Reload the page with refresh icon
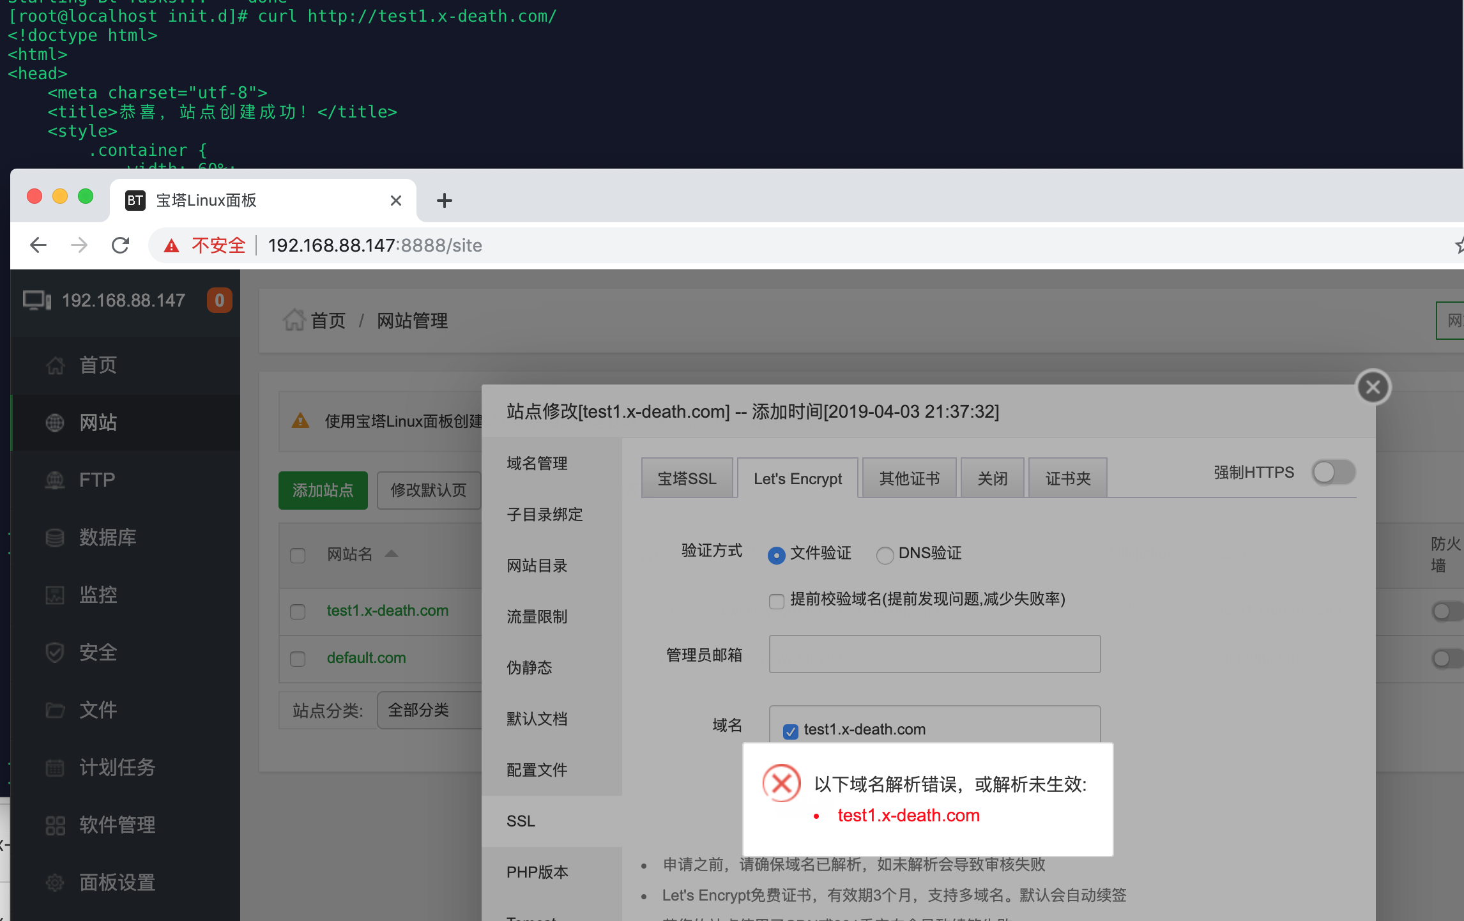 click(x=120, y=245)
